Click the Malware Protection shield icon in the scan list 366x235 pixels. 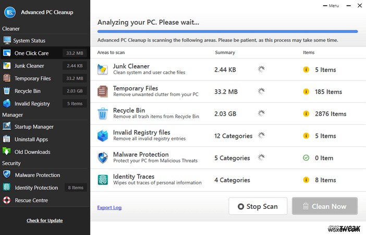click(x=103, y=158)
